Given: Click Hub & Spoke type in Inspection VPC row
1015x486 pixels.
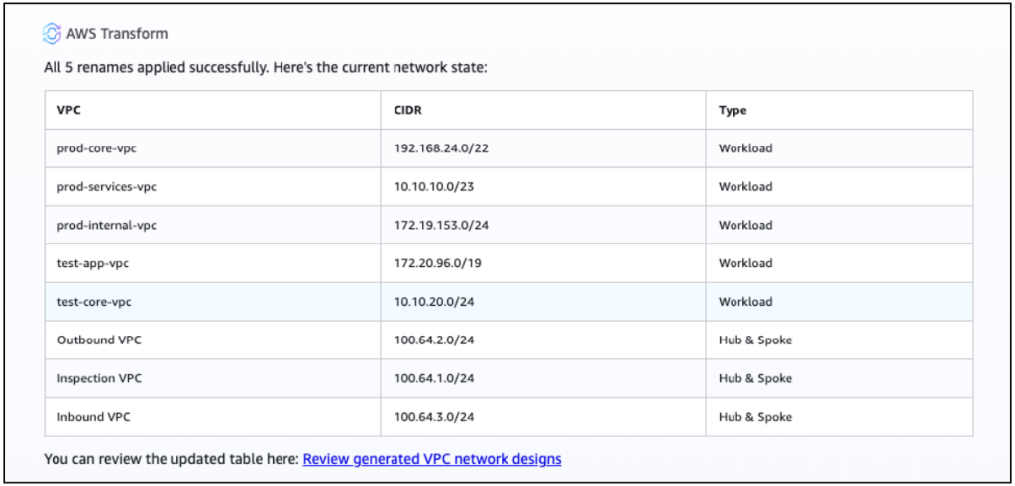Looking at the screenshot, I should point(754,378).
